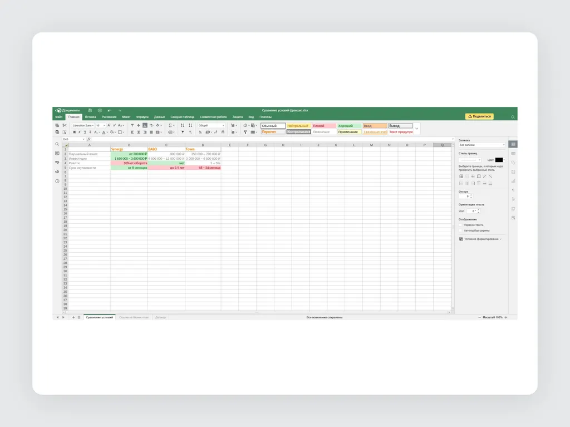Toggle italic К formatting
Screen dimensions: 570x427
pyautogui.click(x=80, y=132)
